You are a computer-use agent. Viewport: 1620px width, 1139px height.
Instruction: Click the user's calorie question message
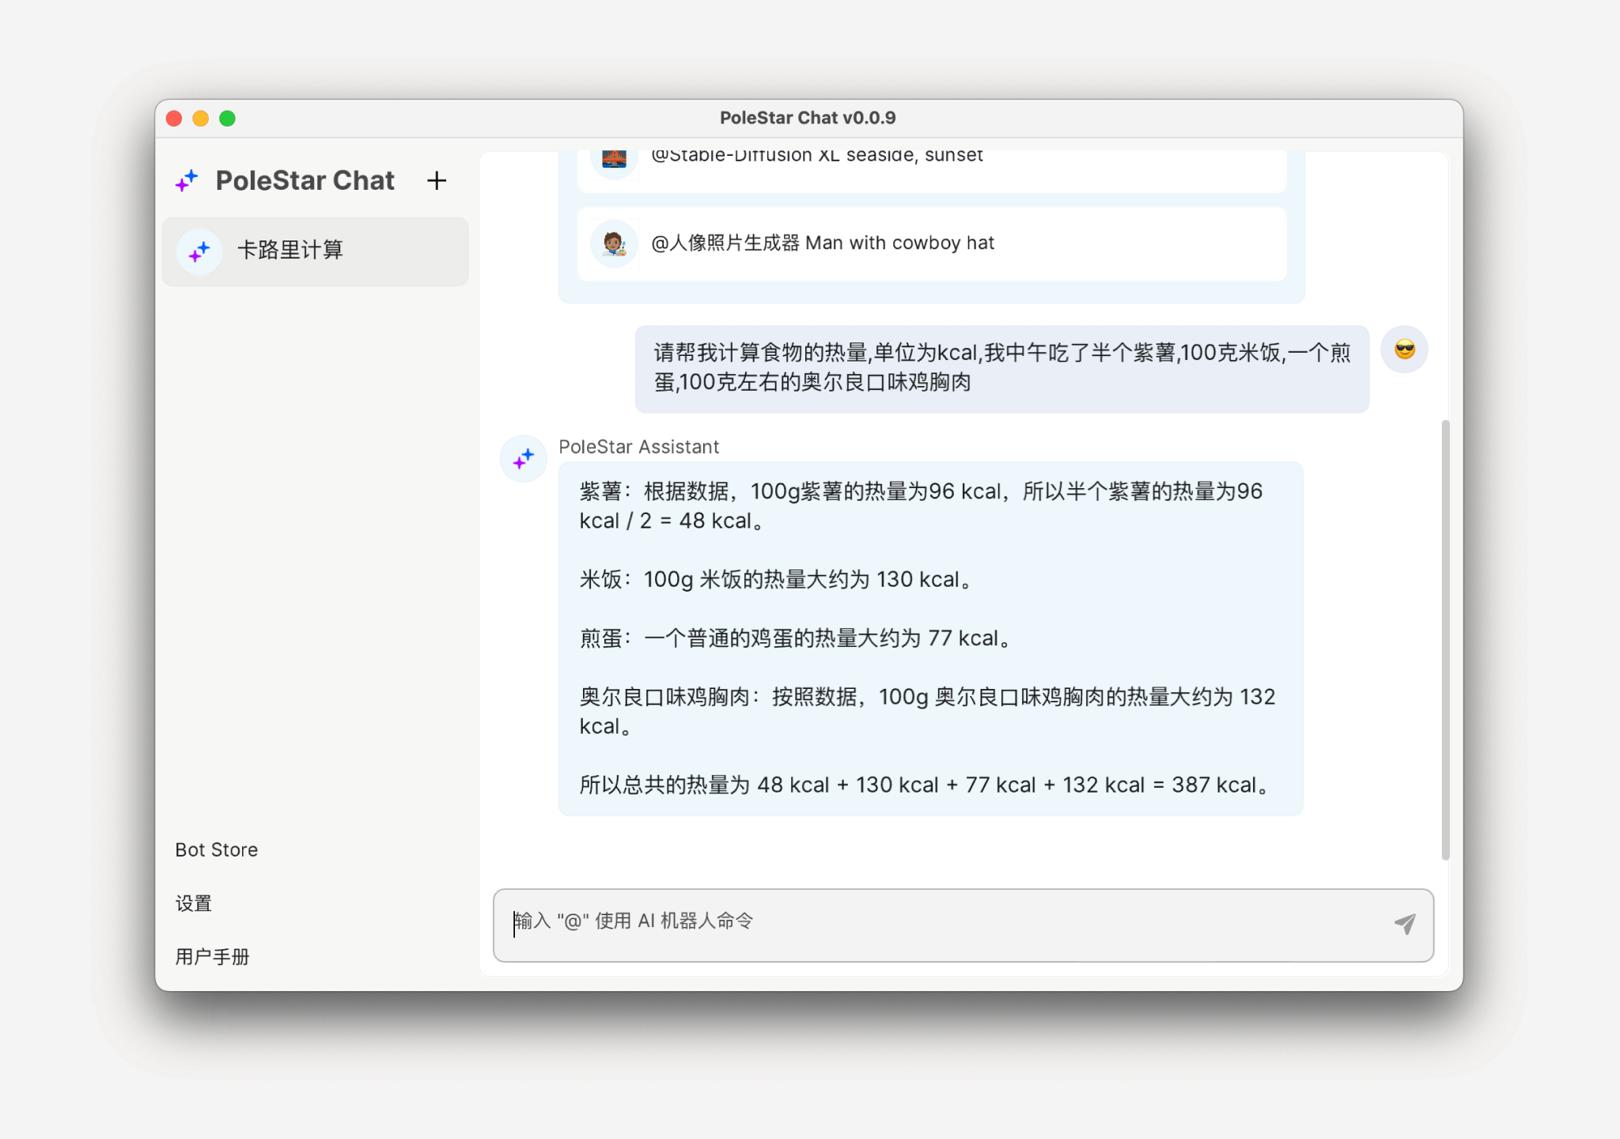(1001, 368)
